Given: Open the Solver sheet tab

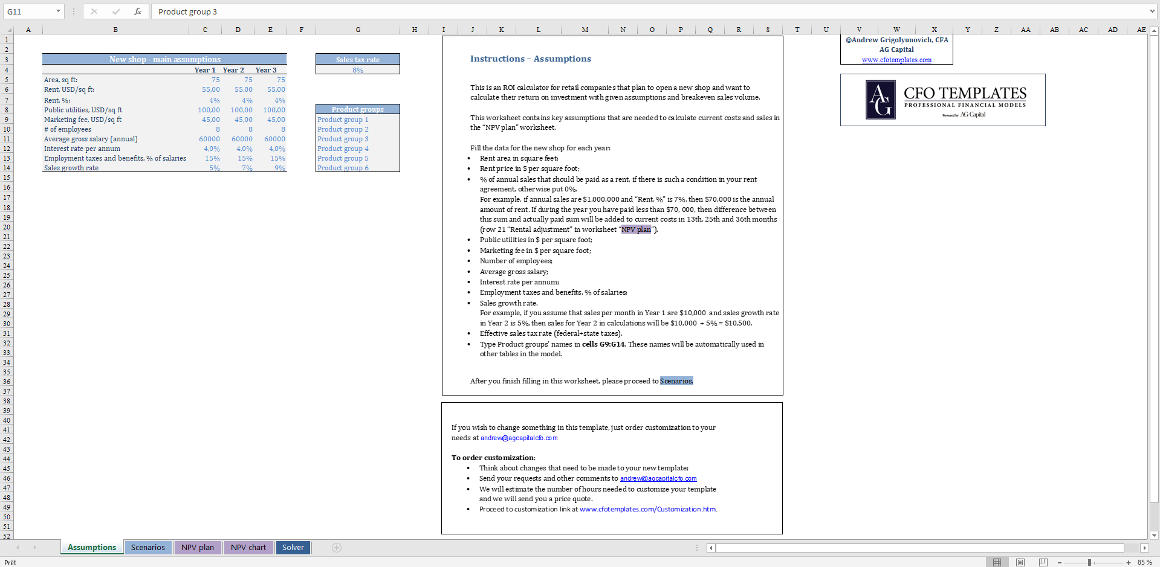Looking at the screenshot, I should (293, 548).
